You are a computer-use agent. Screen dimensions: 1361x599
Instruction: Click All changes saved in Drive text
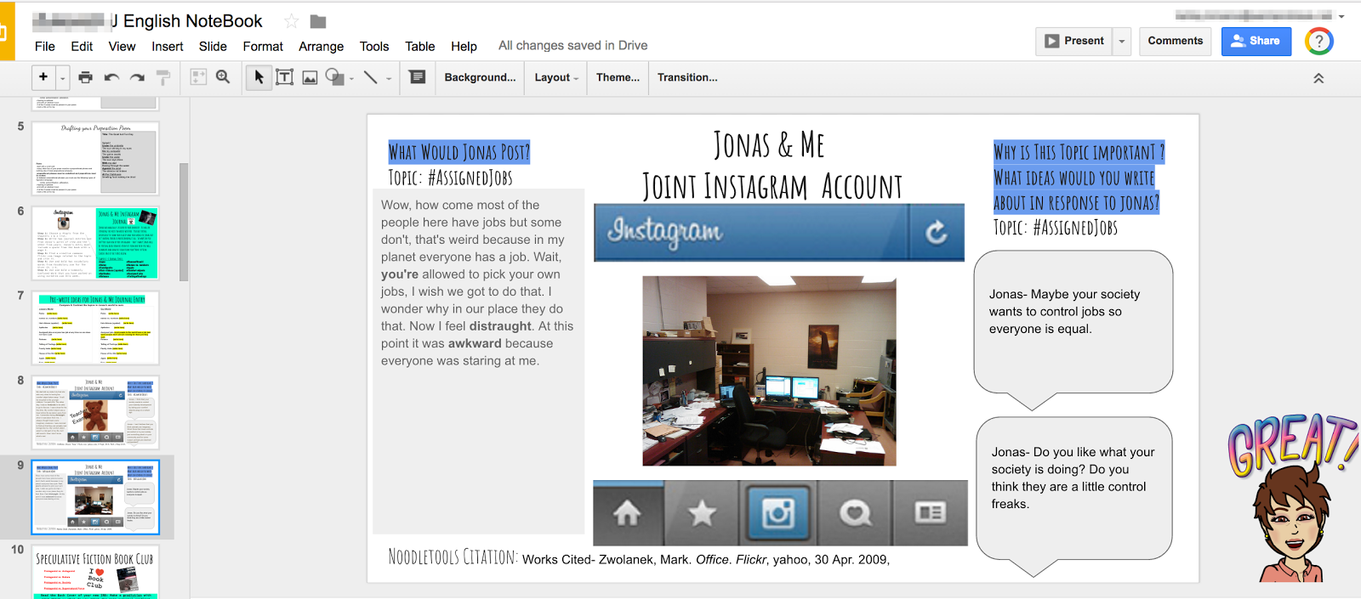(572, 46)
